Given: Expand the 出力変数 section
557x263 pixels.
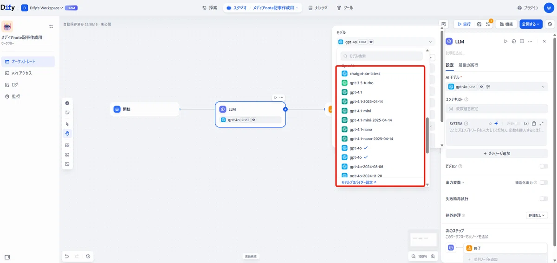Looking at the screenshot, I should pyautogui.click(x=455, y=182).
